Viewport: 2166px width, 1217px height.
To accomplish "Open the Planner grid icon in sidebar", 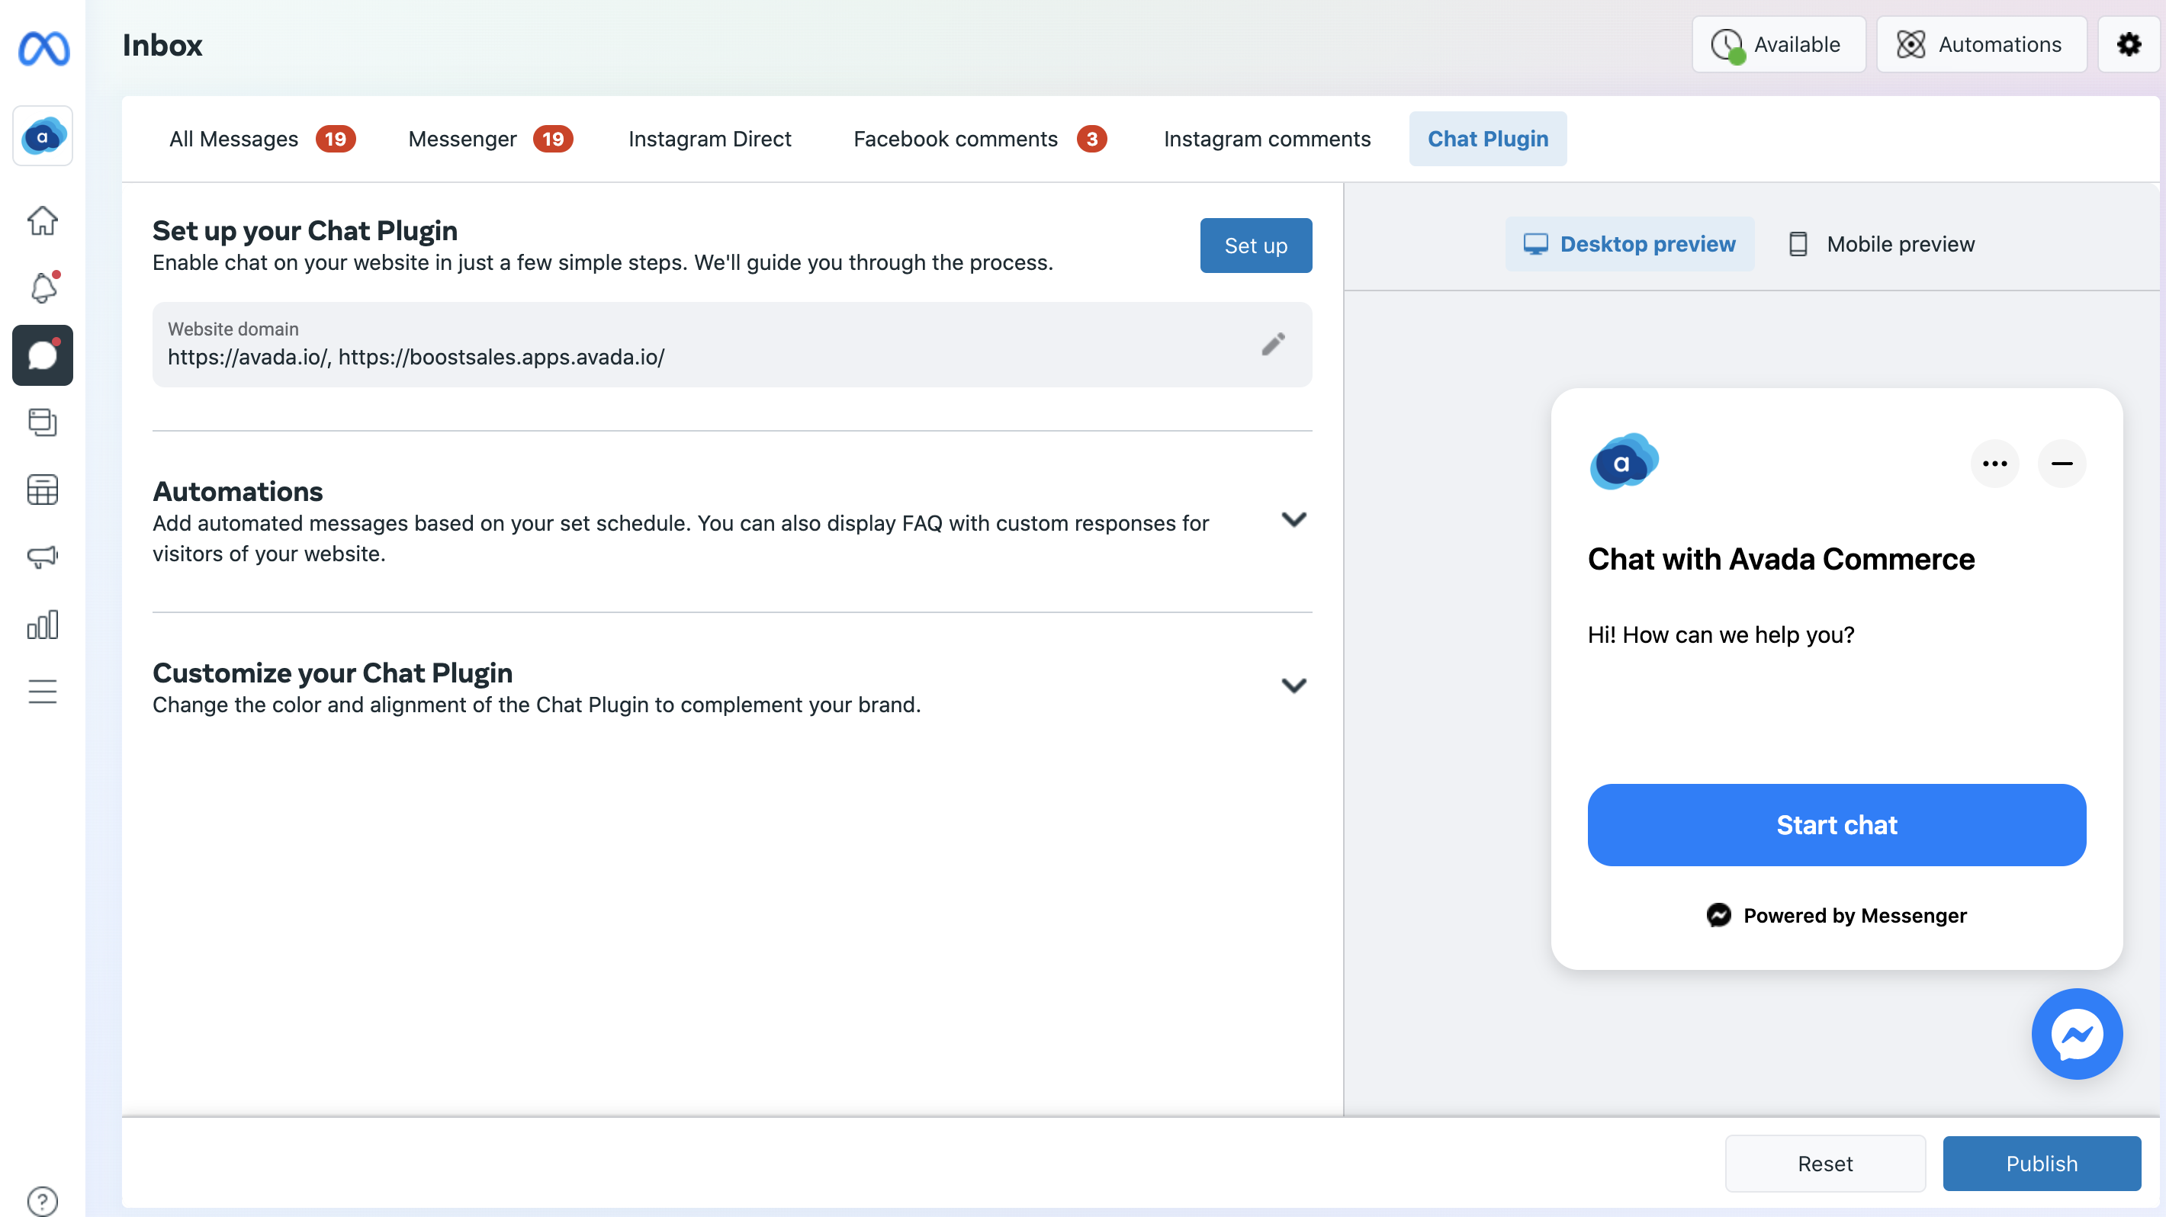I will click(42, 489).
